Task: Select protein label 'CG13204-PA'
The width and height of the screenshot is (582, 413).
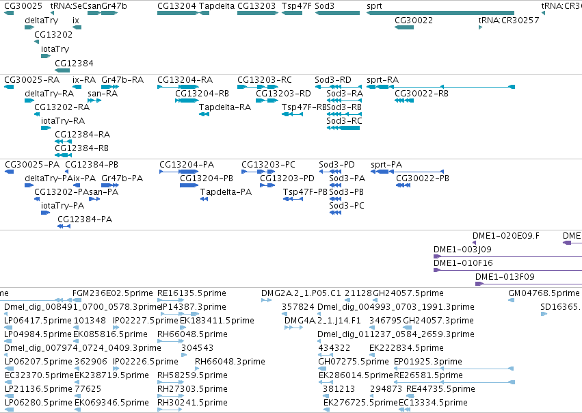Action: click(x=187, y=165)
